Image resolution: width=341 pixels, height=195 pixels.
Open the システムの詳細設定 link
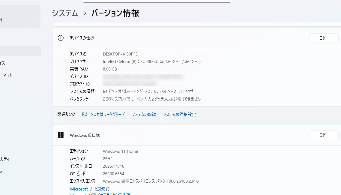click(179, 115)
